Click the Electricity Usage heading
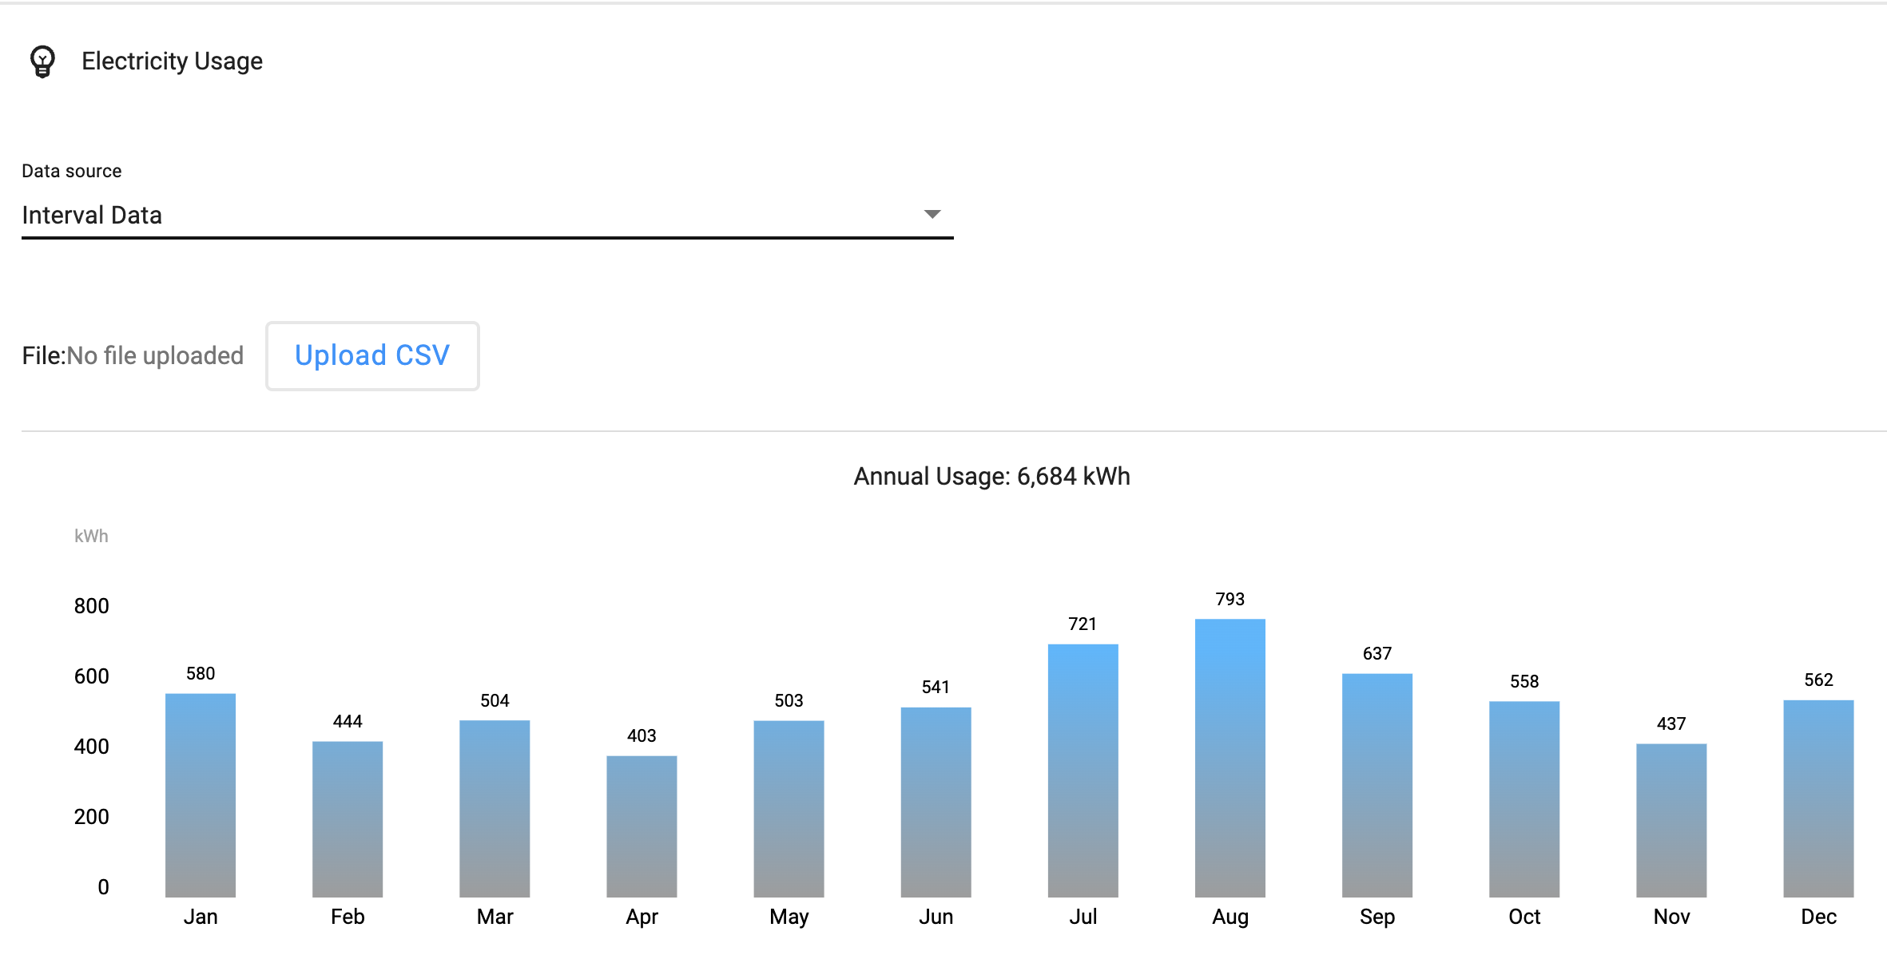Viewport: 1887px width, 963px height. tap(172, 61)
